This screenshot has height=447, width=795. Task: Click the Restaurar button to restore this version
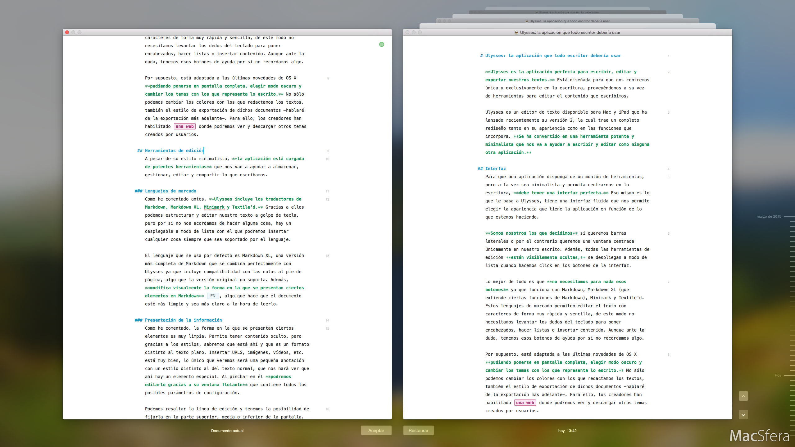(x=418, y=430)
